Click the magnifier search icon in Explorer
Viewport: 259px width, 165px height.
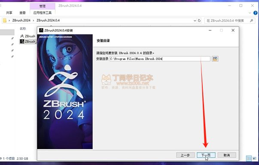click(x=251, y=21)
